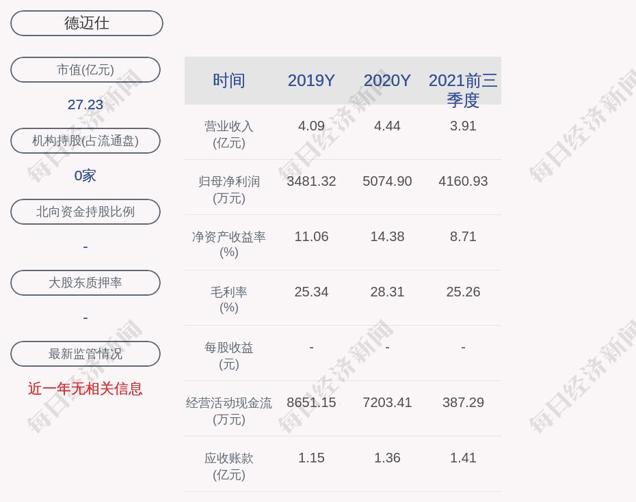Click the 每股收益(元) row label
The image size is (636, 502).
click(x=228, y=356)
